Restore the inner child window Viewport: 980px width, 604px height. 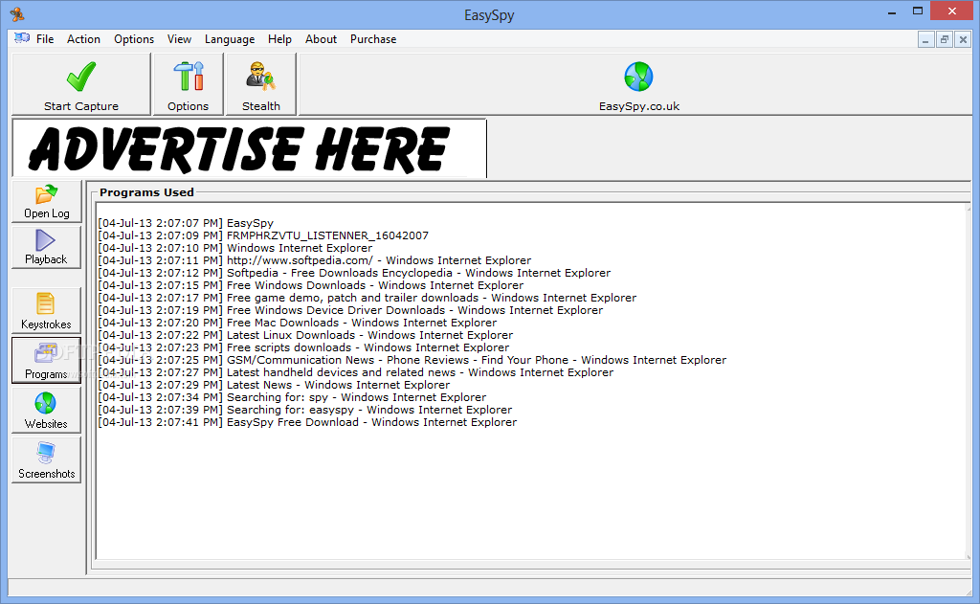click(x=945, y=40)
